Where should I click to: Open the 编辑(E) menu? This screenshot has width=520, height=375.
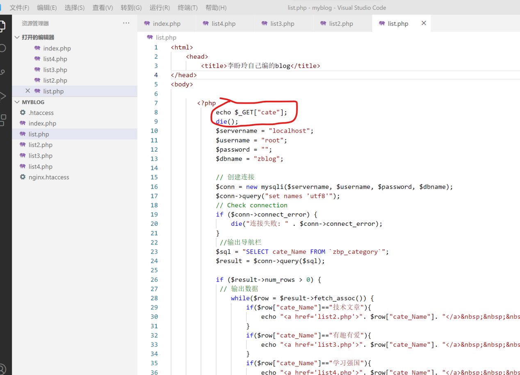(47, 8)
